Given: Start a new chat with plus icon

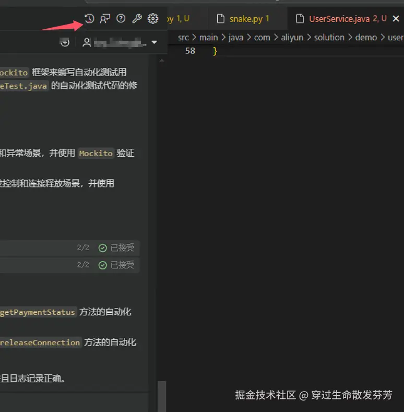Looking at the screenshot, I should [x=65, y=42].
